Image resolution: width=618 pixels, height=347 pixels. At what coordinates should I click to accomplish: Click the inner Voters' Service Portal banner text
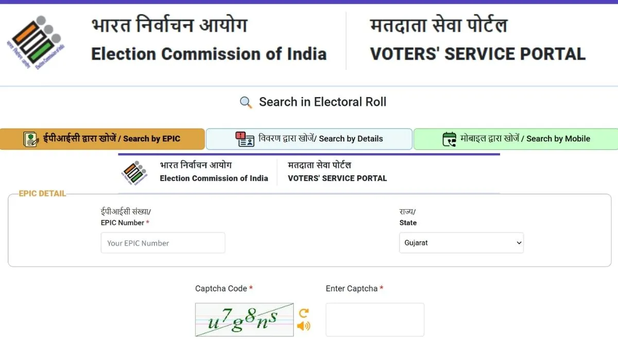pyautogui.click(x=337, y=178)
